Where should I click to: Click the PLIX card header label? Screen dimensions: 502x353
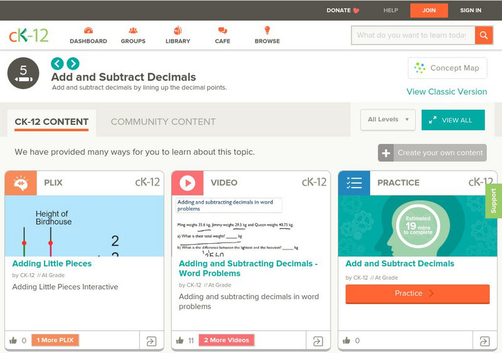click(x=53, y=182)
